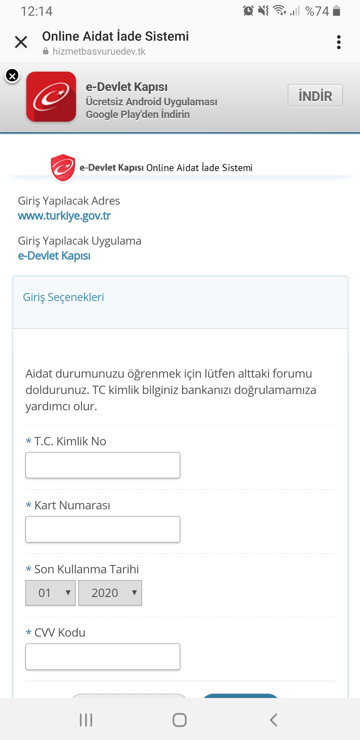
Task: Tap the red e-Devlet Kapısı app icon
Action: click(51, 97)
